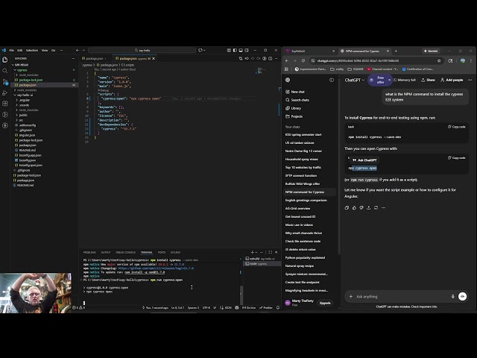Go back using VS Code navigation arrow
Screen dimensions: 477x358
(78, 50)
